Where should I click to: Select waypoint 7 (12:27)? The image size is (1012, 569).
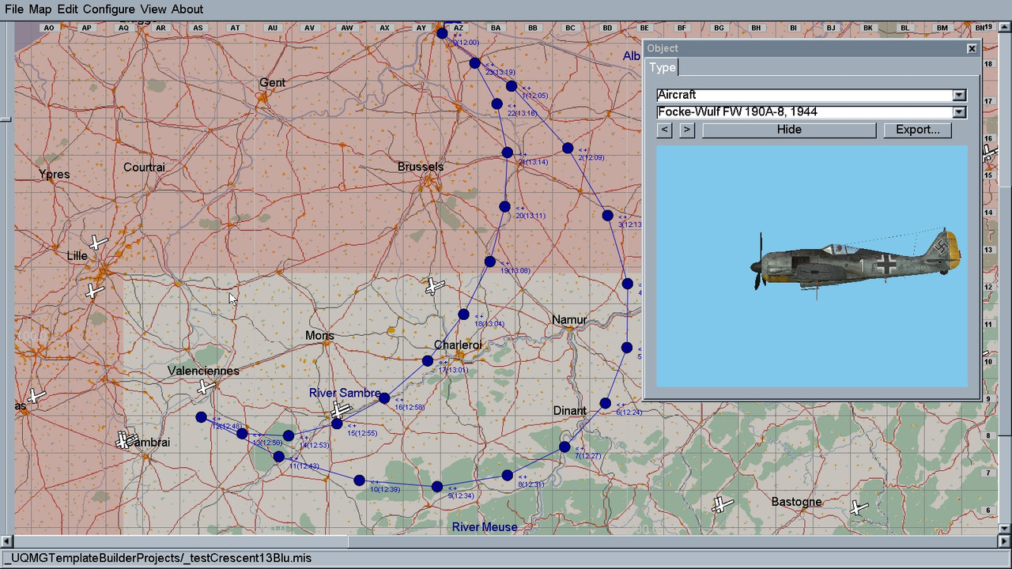[564, 447]
